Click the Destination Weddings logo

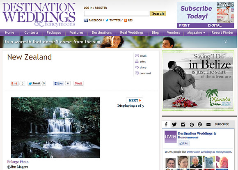coord(39,14)
